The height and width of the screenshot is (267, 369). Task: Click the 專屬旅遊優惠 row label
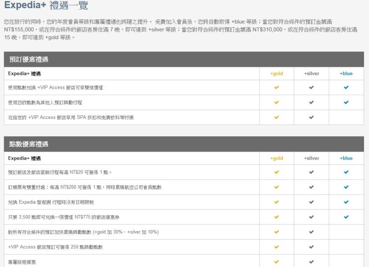coord(22,262)
